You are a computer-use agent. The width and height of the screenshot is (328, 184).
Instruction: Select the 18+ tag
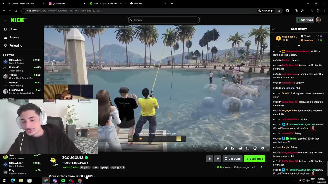click(x=95, y=168)
